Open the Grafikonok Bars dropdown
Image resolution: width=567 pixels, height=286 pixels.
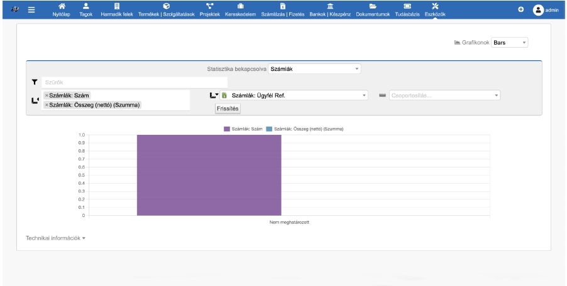coord(510,43)
